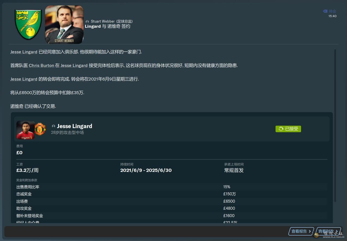This screenshot has height=241, width=347.
Task: Click the 15:40 message timestamp
Action: point(332,16)
